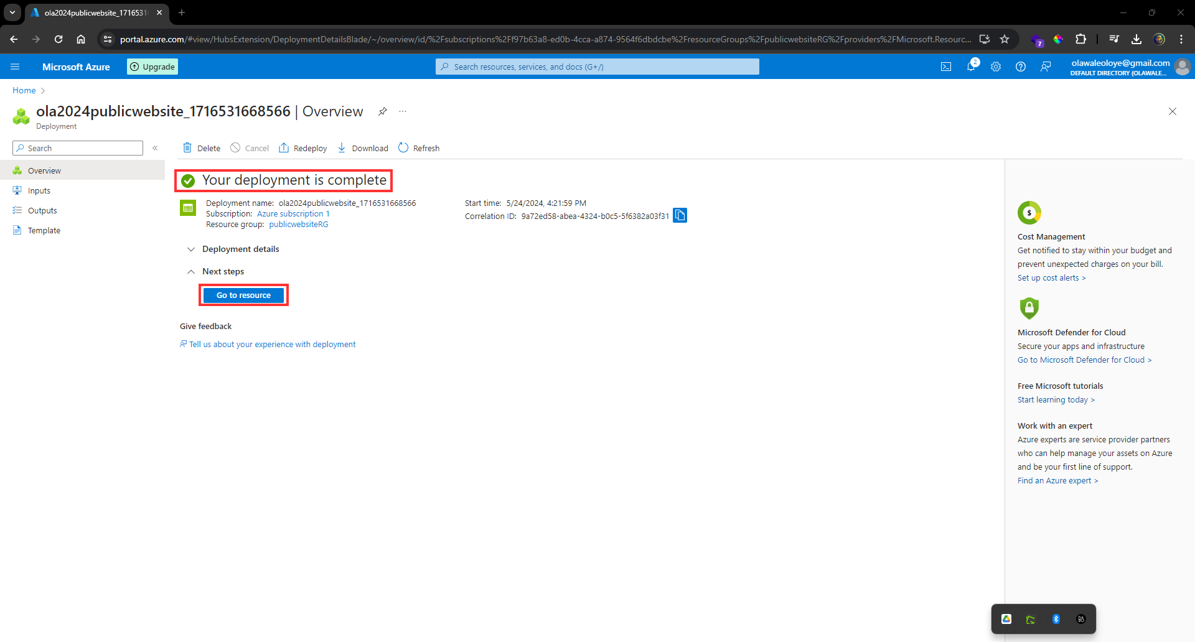
Task: Download the deployment template
Action: (x=363, y=148)
